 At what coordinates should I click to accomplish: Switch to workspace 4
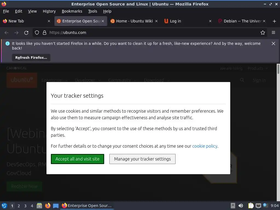coord(32,206)
